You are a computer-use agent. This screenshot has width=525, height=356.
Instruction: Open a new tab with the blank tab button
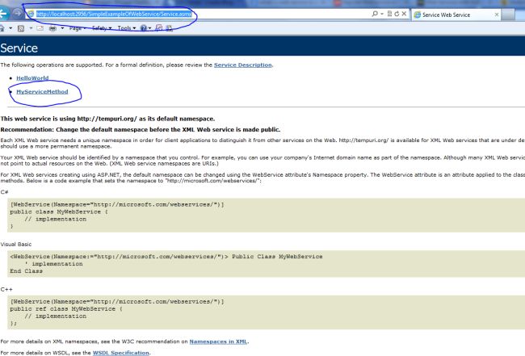pyautogui.click(x=508, y=15)
